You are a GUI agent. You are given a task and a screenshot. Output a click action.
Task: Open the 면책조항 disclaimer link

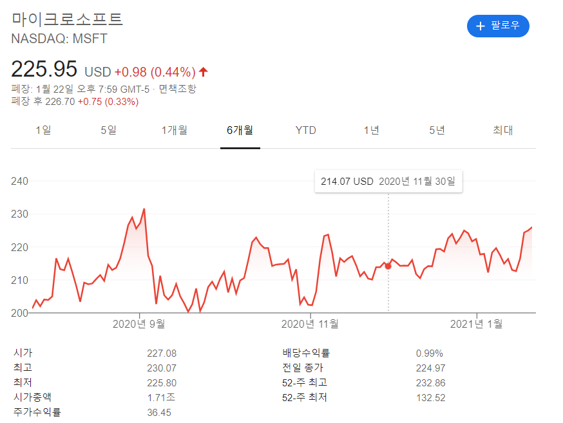point(177,89)
